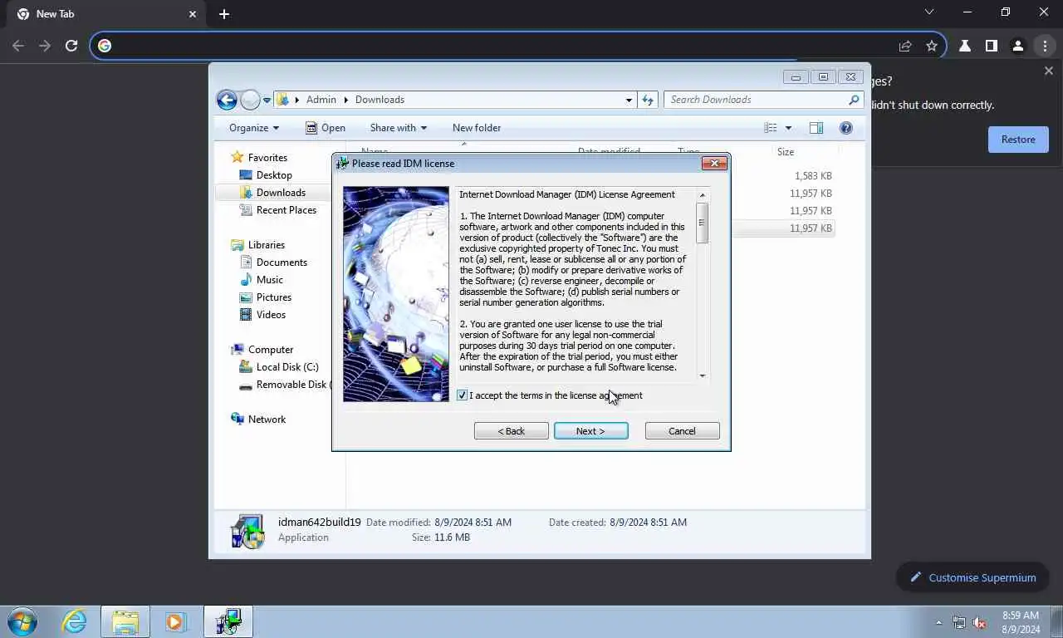This screenshot has height=638, width=1063.
Task: Bookmark this tab with star icon
Action: coord(931,46)
